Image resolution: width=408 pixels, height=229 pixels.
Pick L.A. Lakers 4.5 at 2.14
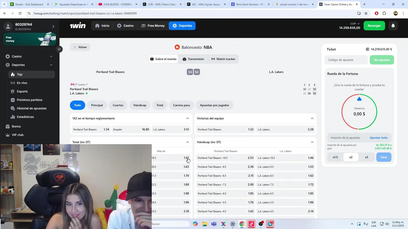286,211
